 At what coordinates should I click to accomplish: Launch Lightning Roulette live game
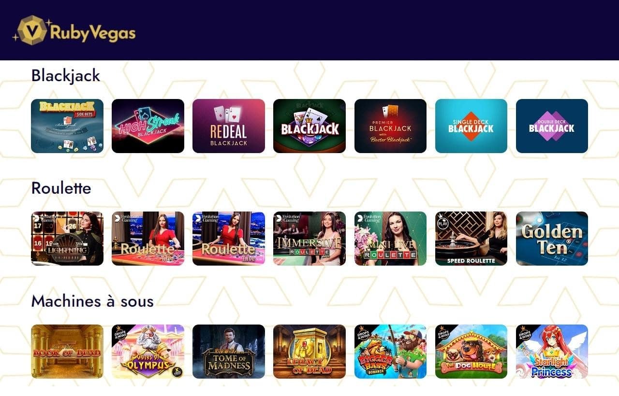pos(67,239)
